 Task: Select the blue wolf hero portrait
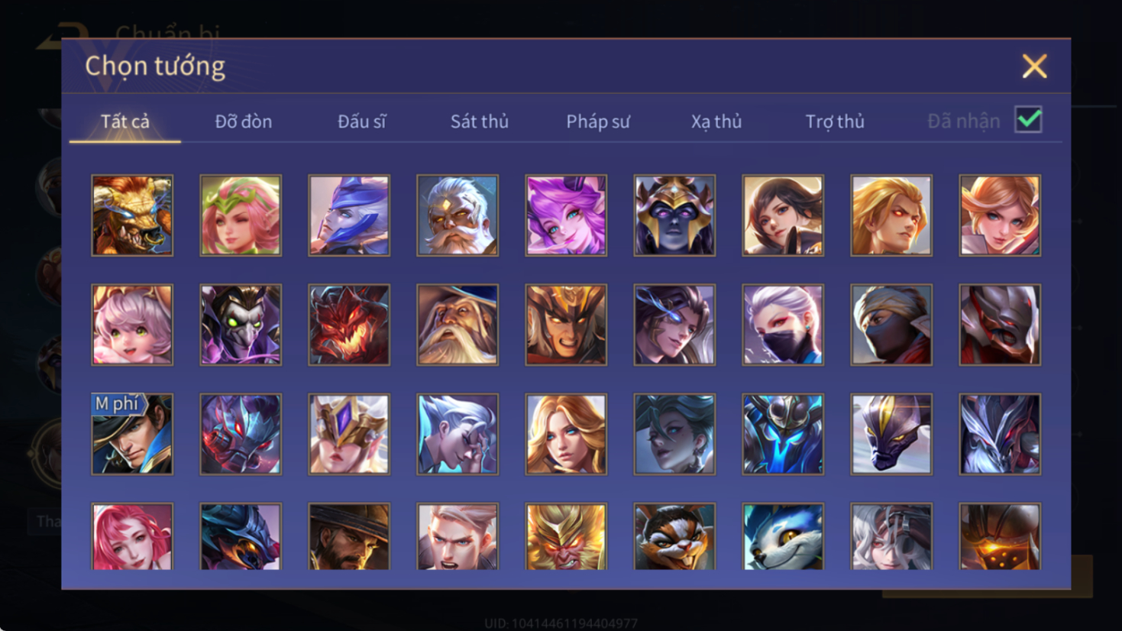tap(783, 536)
